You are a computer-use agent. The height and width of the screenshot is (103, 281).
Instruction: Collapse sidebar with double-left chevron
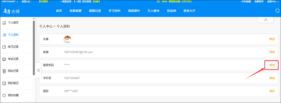point(38,70)
